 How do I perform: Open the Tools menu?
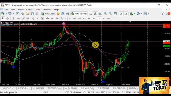[38, 10]
